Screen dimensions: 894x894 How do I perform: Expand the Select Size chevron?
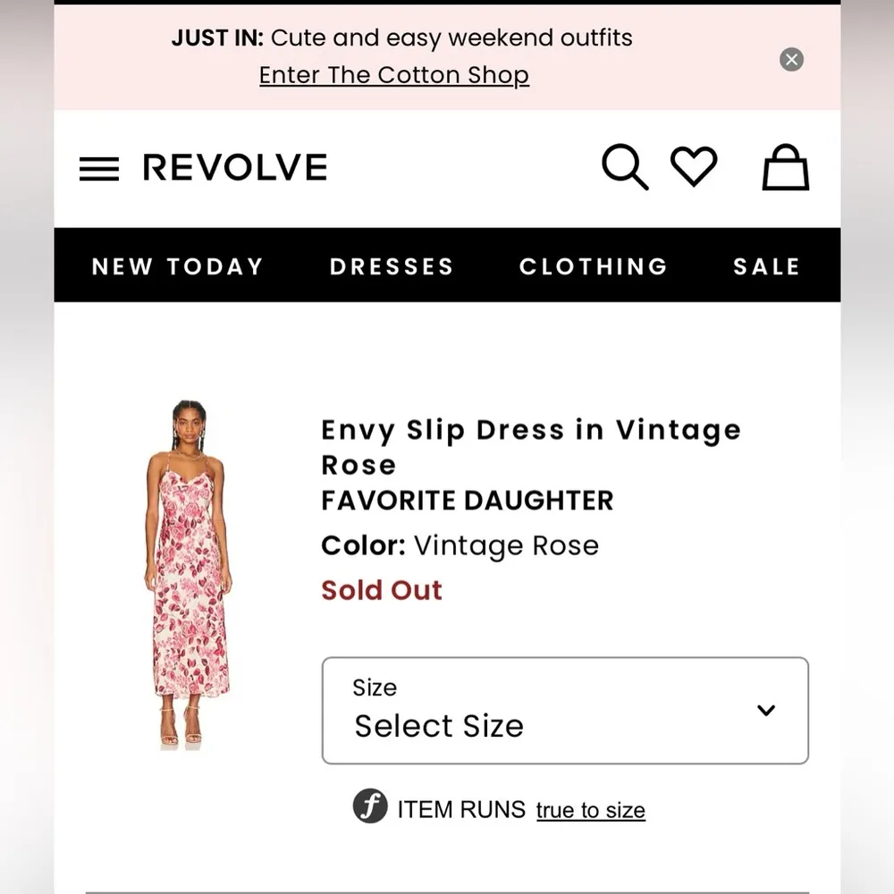pos(766,711)
